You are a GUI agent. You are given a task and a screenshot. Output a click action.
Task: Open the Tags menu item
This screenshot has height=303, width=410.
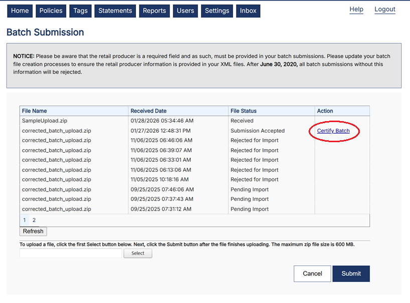point(80,11)
